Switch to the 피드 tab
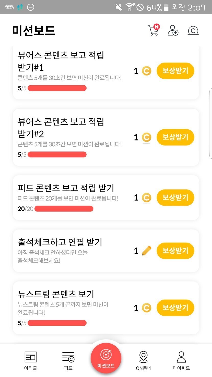The width and height of the screenshot is (212, 377). [x=68, y=360]
